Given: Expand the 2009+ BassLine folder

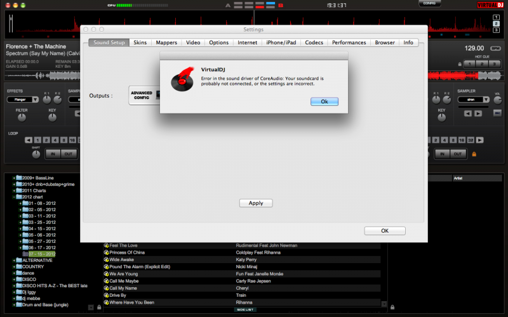Looking at the screenshot, I should (x=14, y=178).
